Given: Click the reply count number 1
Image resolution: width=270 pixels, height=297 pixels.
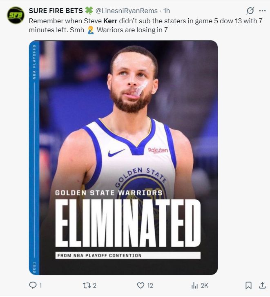Looking at the screenshot, I should click(40, 286).
